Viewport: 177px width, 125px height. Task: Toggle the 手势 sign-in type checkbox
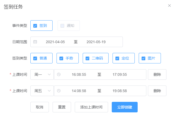pyautogui.click(x=61, y=58)
